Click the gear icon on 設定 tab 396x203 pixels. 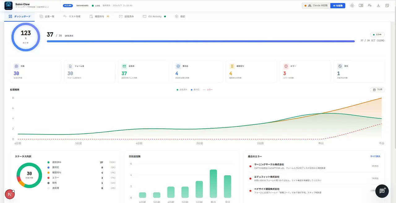176,16
